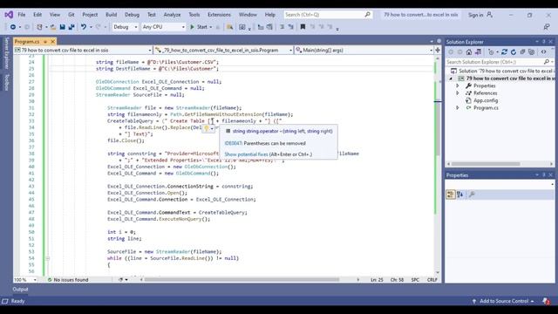Open the Server Explorer side tab
The width and height of the screenshot is (558, 314).
[x=6, y=53]
